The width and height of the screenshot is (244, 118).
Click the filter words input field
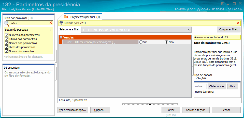pyautogui.click(x=30, y=23)
